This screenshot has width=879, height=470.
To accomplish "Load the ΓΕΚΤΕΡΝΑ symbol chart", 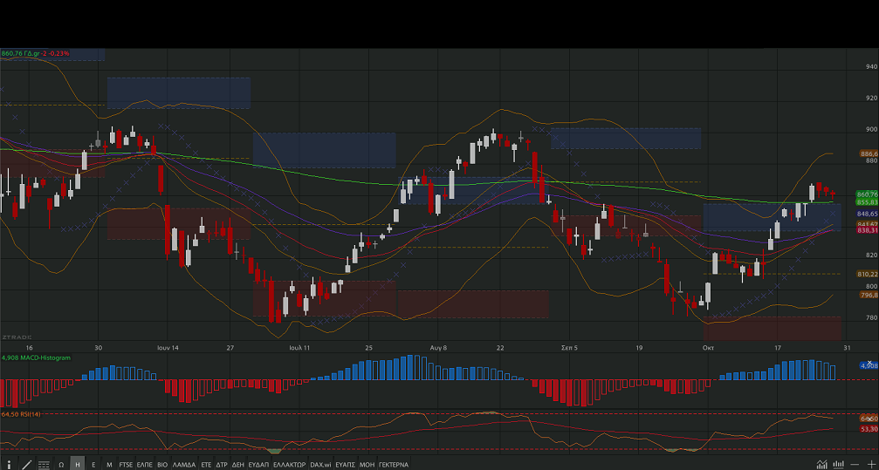I will (x=394, y=465).
